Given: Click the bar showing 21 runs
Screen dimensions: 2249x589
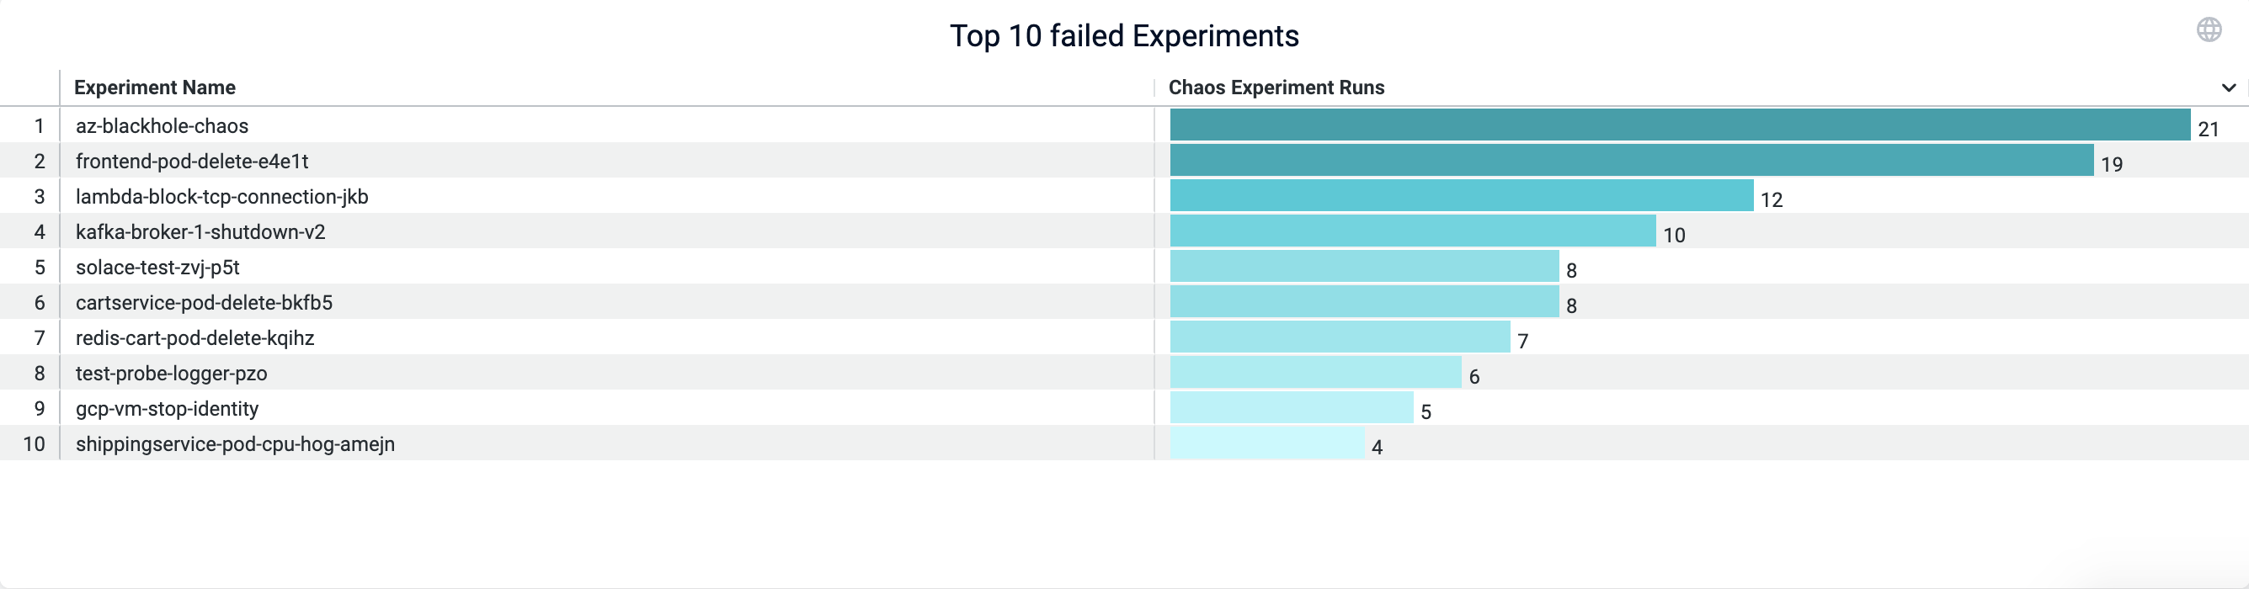Looking at the screenshot, I should [1679, 125].
